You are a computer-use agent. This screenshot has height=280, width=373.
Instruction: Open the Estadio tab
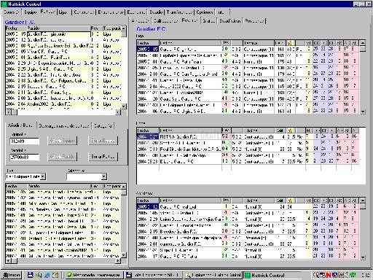156,12
